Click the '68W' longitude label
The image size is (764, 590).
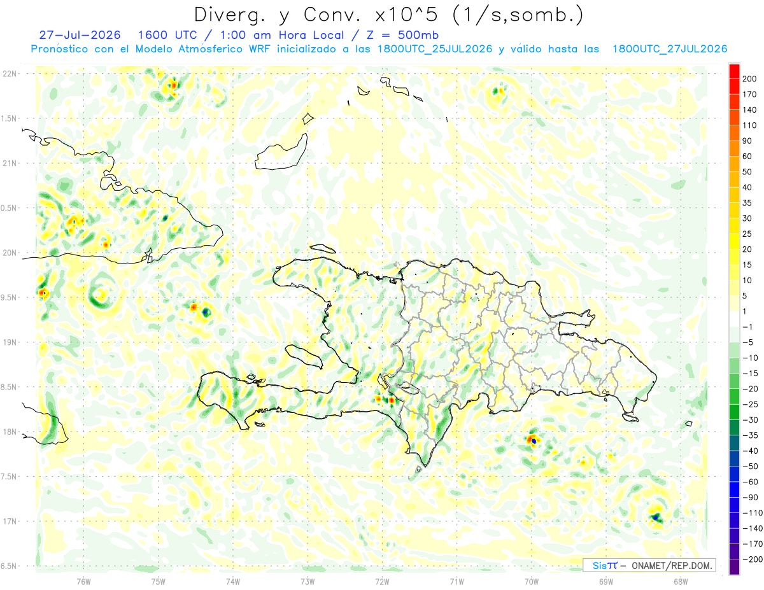(x=681, y=580)
